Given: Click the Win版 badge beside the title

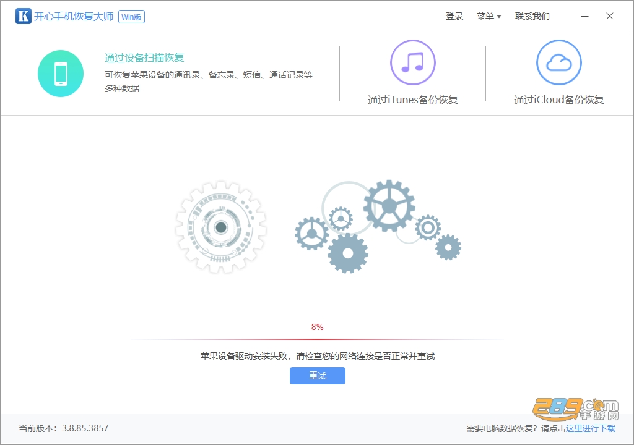Looking at the screenshot, I should coord(131,17).
